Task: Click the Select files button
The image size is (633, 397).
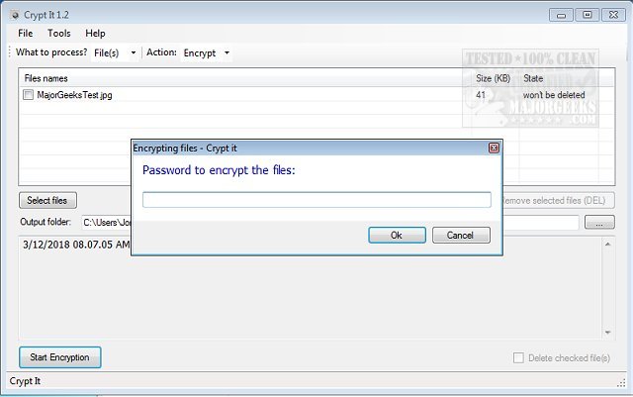Action: (x=47, y=200)
